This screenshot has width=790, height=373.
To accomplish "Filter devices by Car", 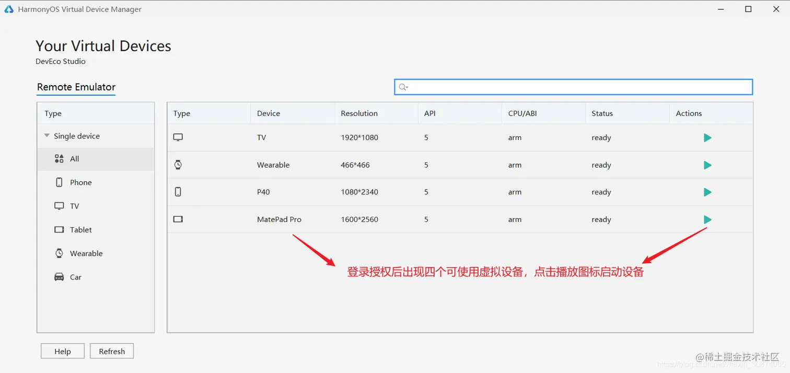I will point(96,277).
